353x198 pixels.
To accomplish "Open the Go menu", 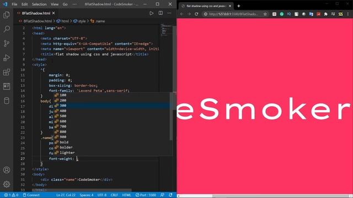I will 65,4.
